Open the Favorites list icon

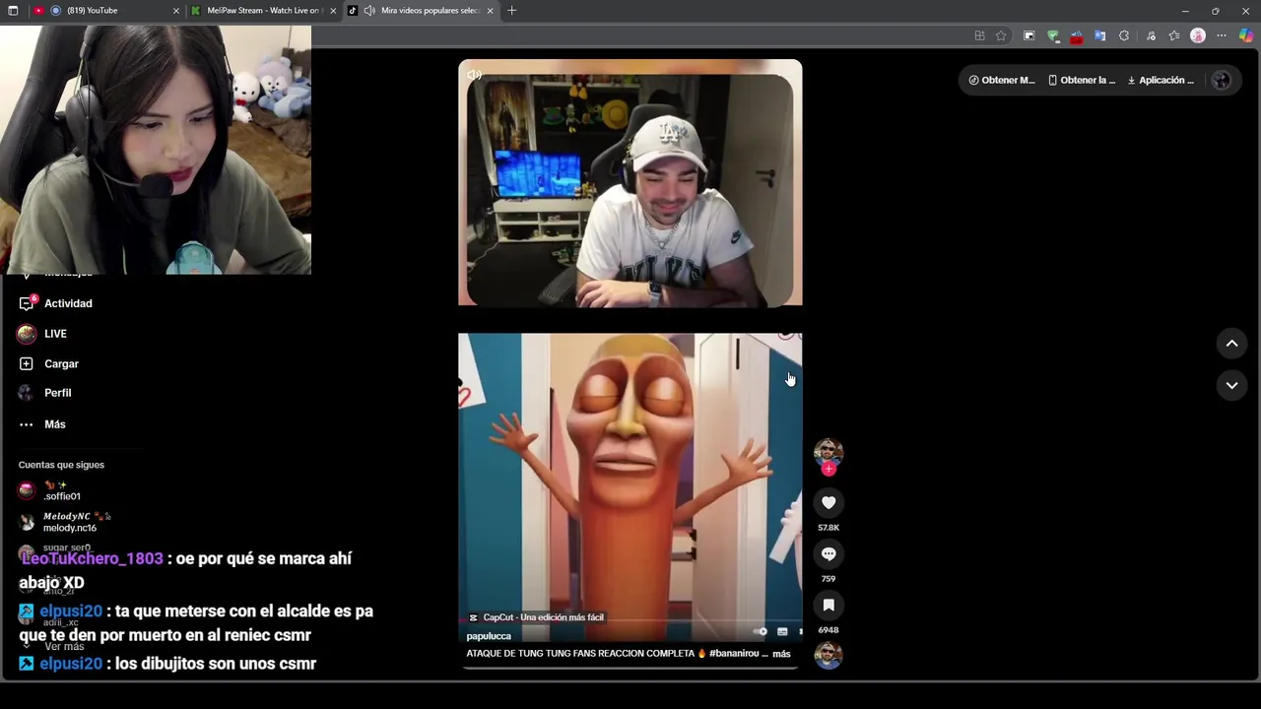1173,36
